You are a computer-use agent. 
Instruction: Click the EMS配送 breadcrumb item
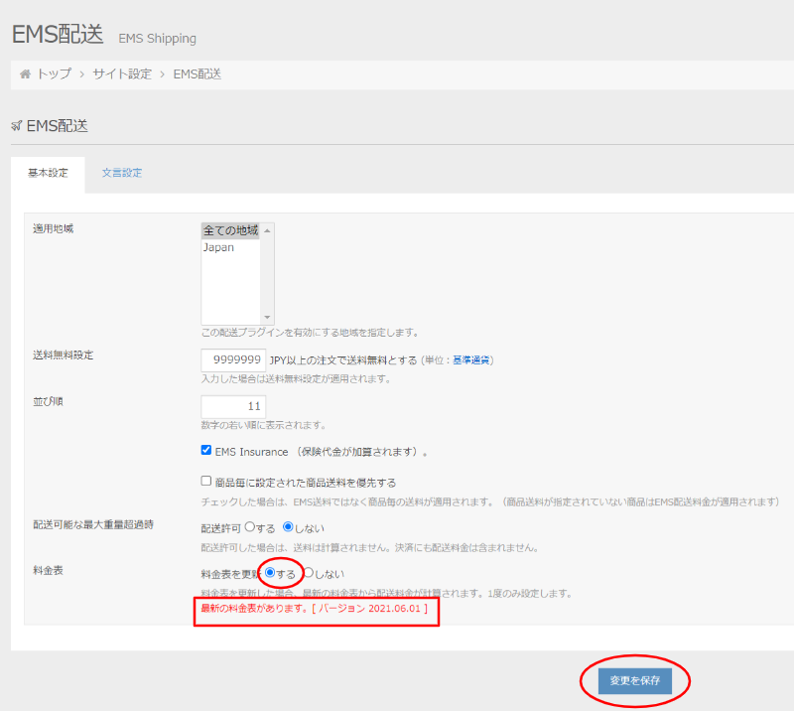pos(197,74)
